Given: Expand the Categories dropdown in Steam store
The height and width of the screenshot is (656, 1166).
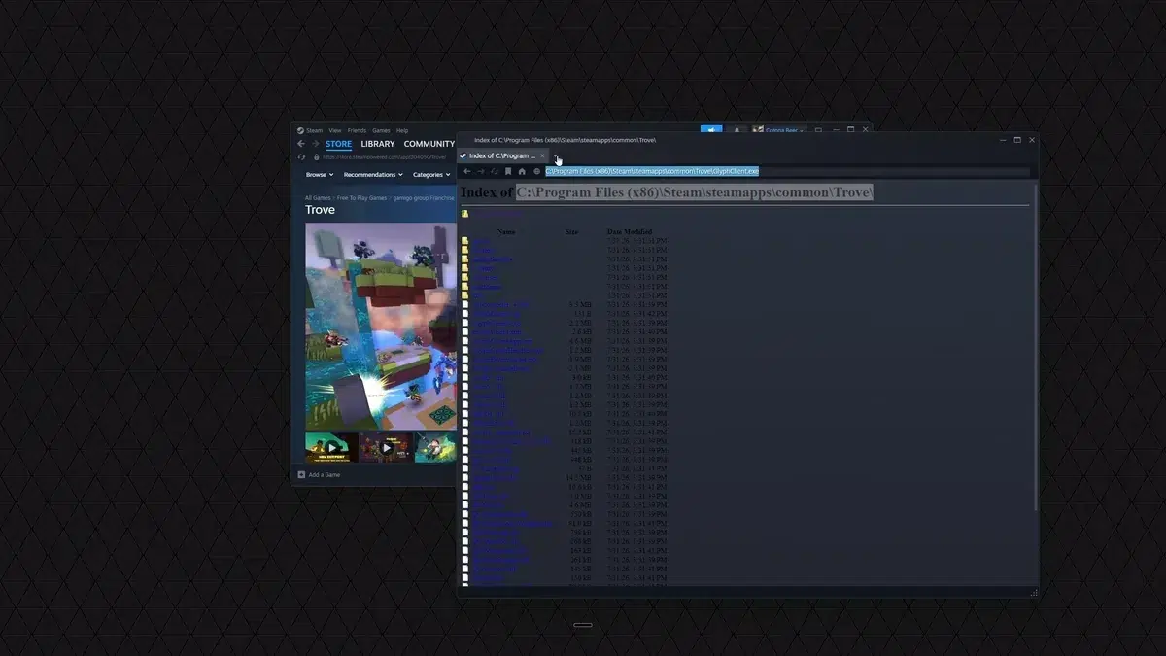Looking at the screenshot, I should 431,175.
